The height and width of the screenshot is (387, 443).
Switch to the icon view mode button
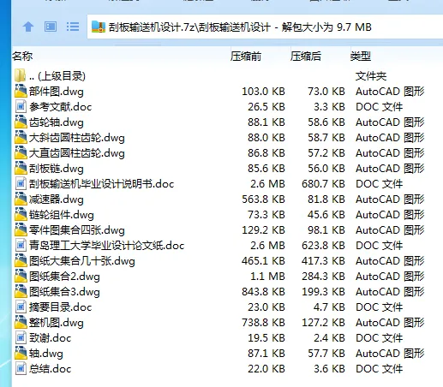point(51,27)
